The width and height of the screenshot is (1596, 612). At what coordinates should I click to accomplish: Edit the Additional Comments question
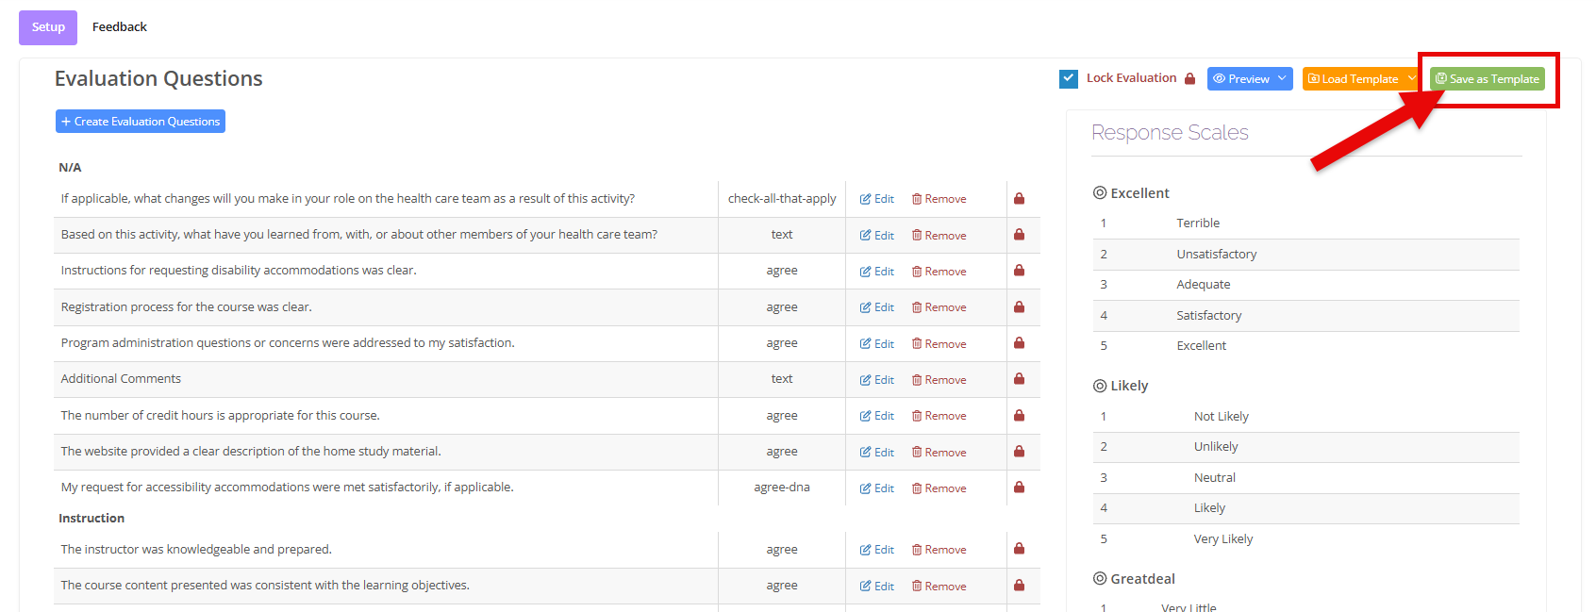click(x=877, y=380)
